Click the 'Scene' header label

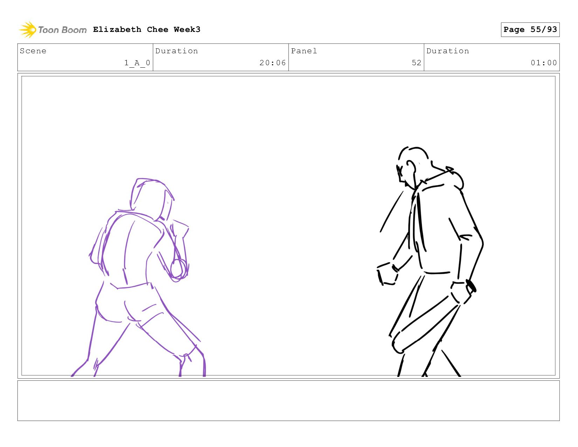[x=33, y=51]
